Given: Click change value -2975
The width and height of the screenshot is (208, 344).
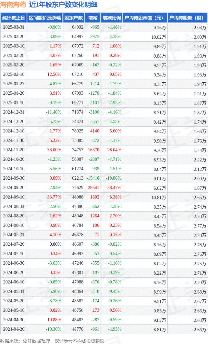Looking at the screenshot, I should [x=94, y=37].
